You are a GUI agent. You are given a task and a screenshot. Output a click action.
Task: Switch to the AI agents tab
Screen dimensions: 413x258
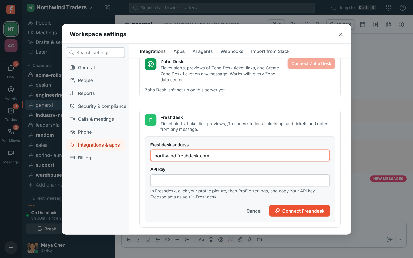[203, 51]
